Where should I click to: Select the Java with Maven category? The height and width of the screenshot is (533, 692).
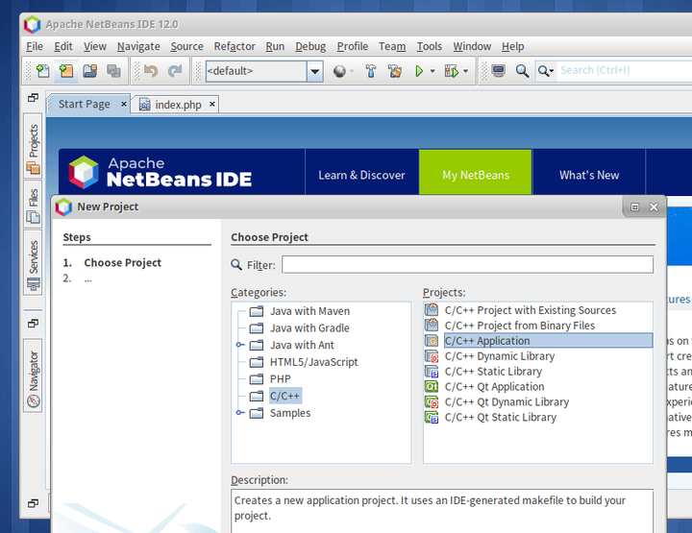(309, 311)
